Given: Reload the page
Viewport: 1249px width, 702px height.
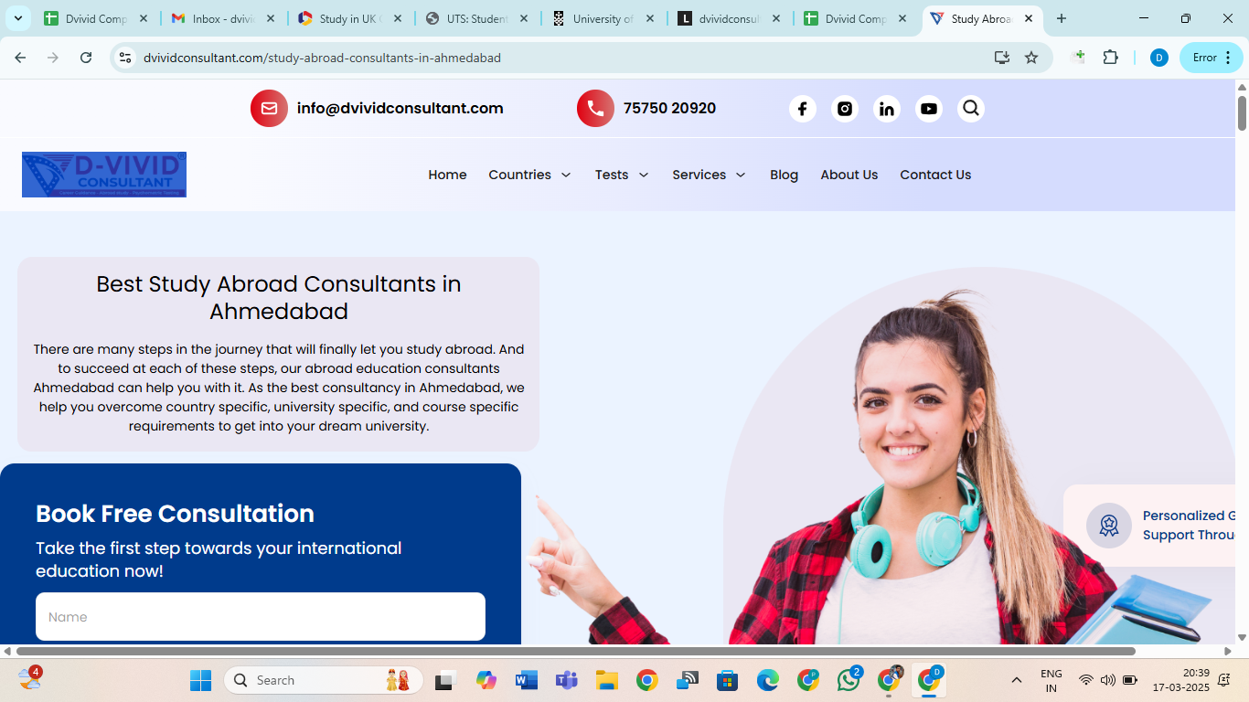Looking at the screenshot, I should [86, 58].
